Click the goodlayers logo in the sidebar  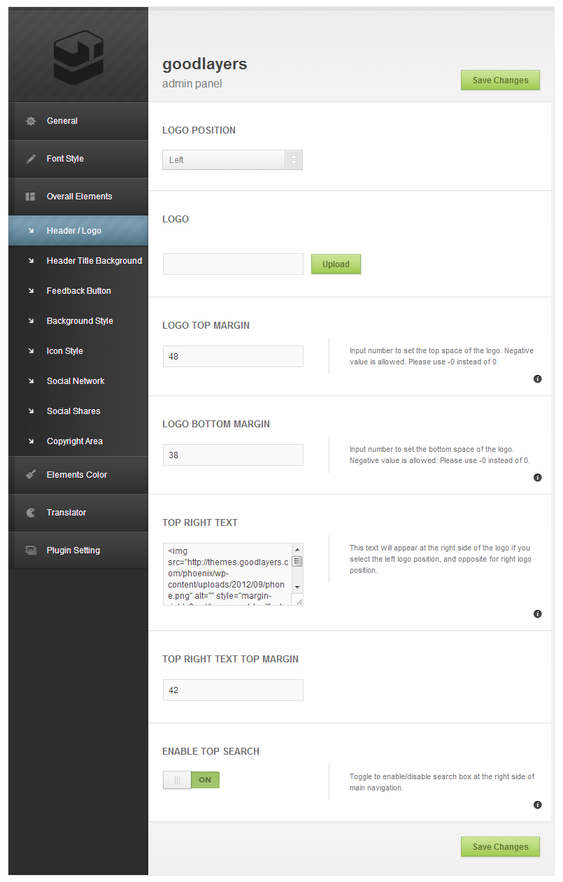(78, 57)
